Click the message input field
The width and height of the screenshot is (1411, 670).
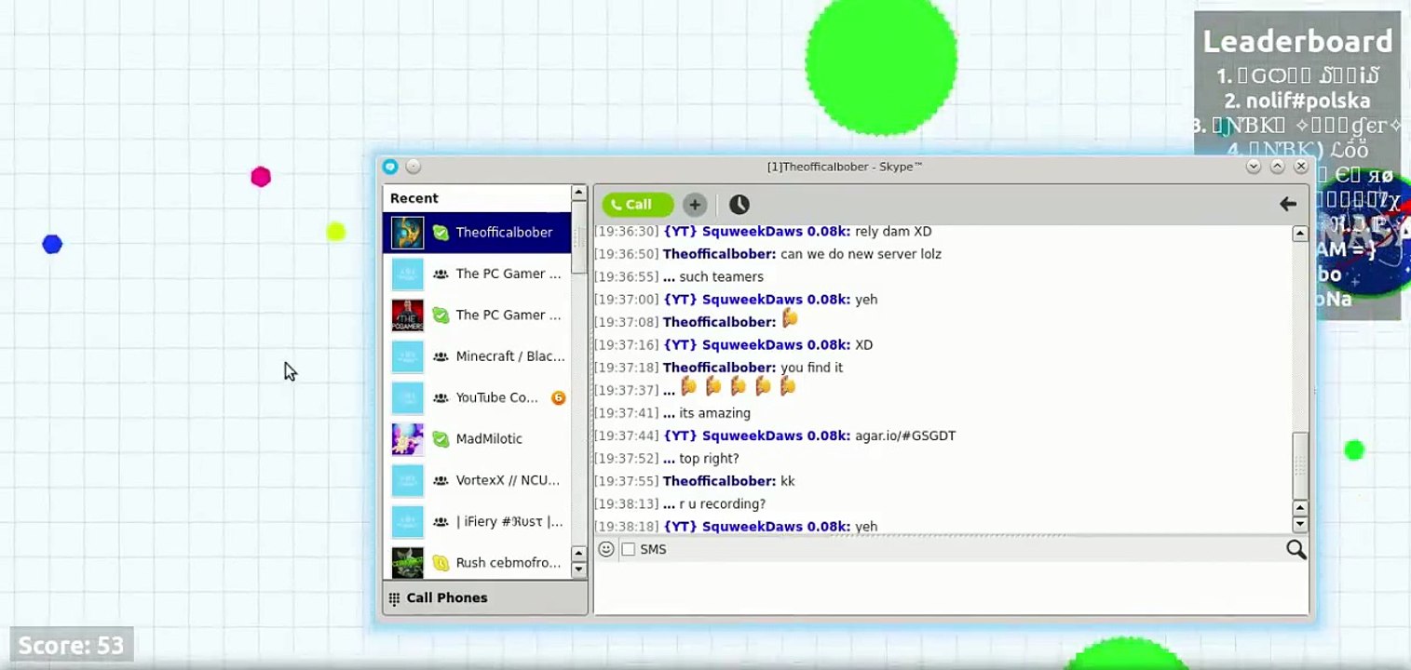pos(951,588)
